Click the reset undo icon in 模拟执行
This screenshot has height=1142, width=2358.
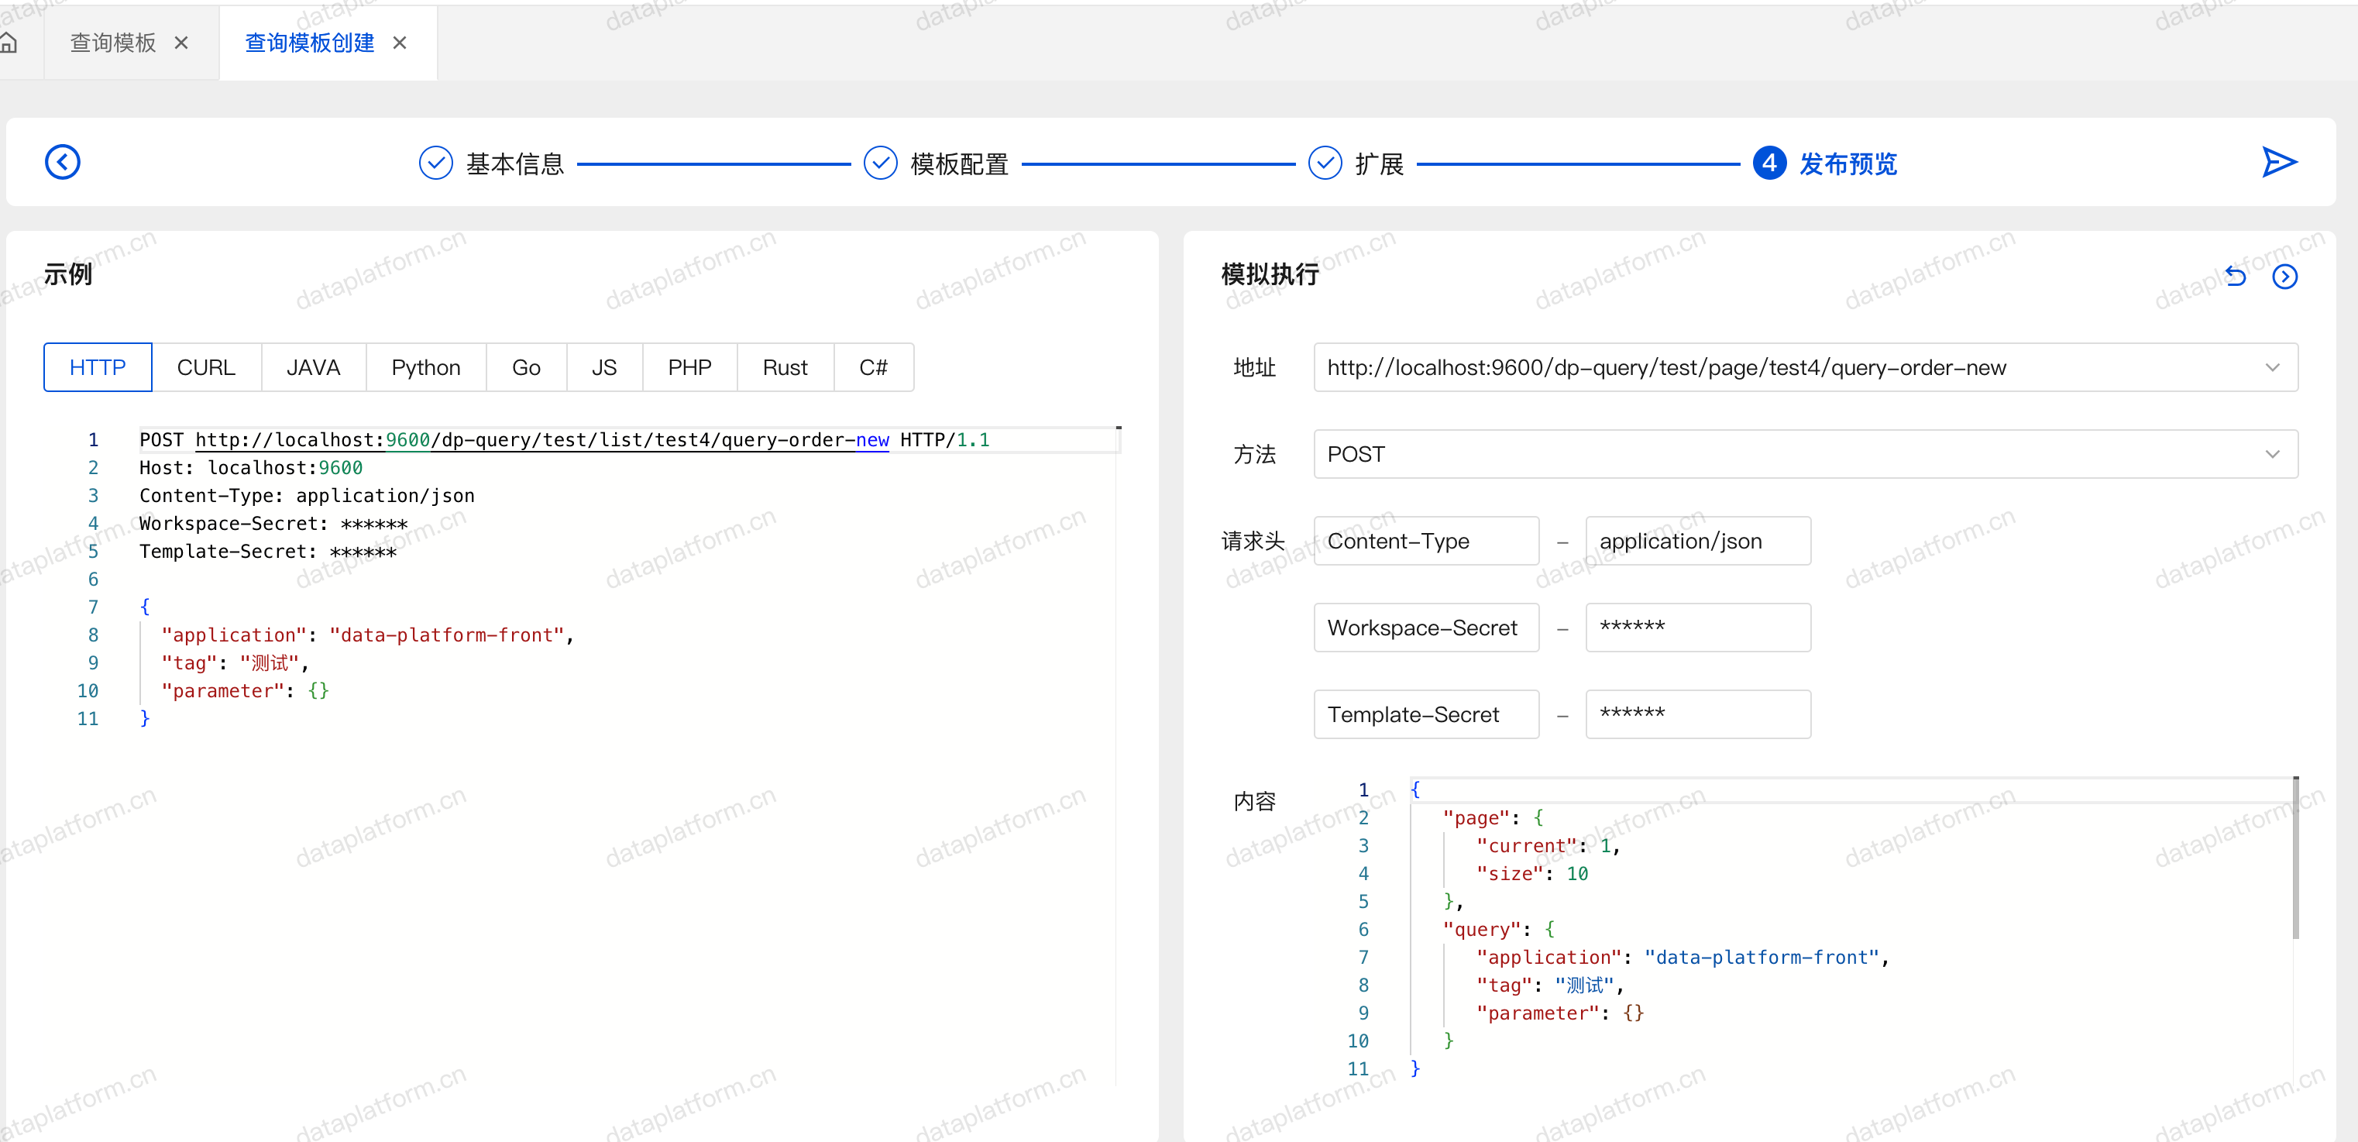click(x=2236, y=276)
